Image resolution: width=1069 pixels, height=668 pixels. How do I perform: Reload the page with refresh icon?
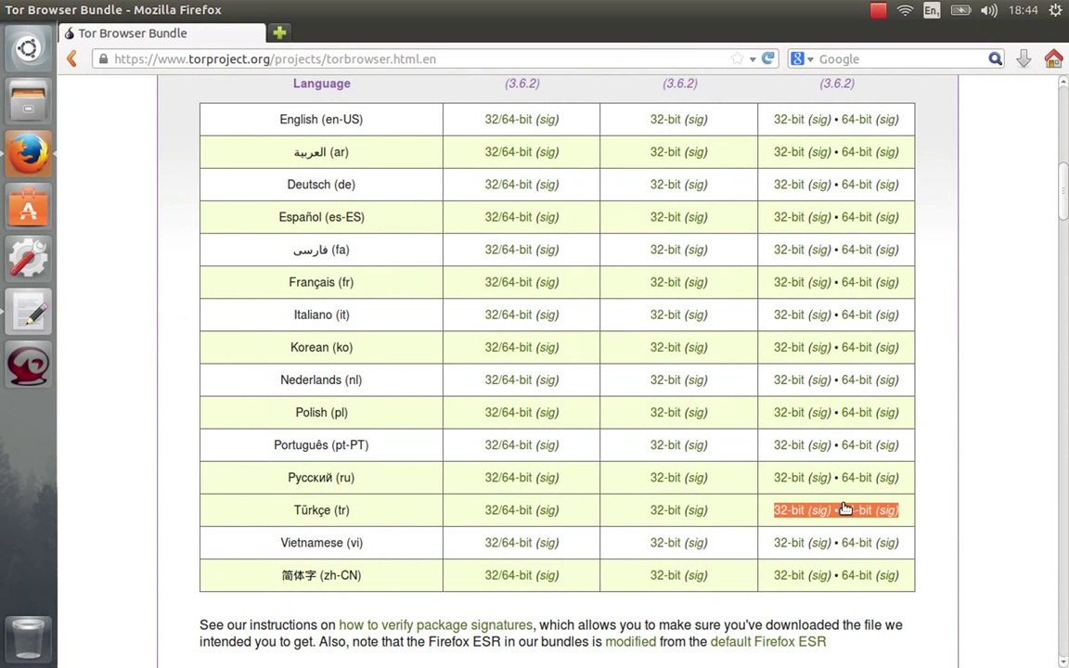point(768,58)
